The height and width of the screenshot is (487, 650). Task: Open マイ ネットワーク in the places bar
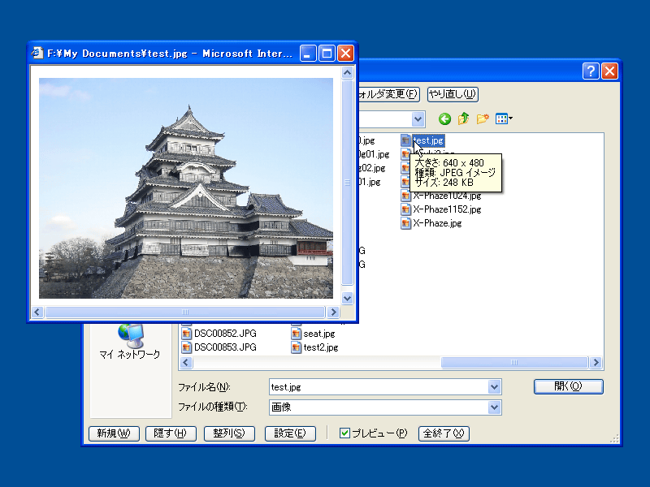click(x=130, y=342)
